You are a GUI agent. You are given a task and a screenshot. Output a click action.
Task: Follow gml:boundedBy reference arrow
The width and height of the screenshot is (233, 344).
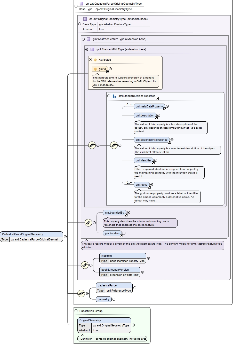(x=126, y=215)
